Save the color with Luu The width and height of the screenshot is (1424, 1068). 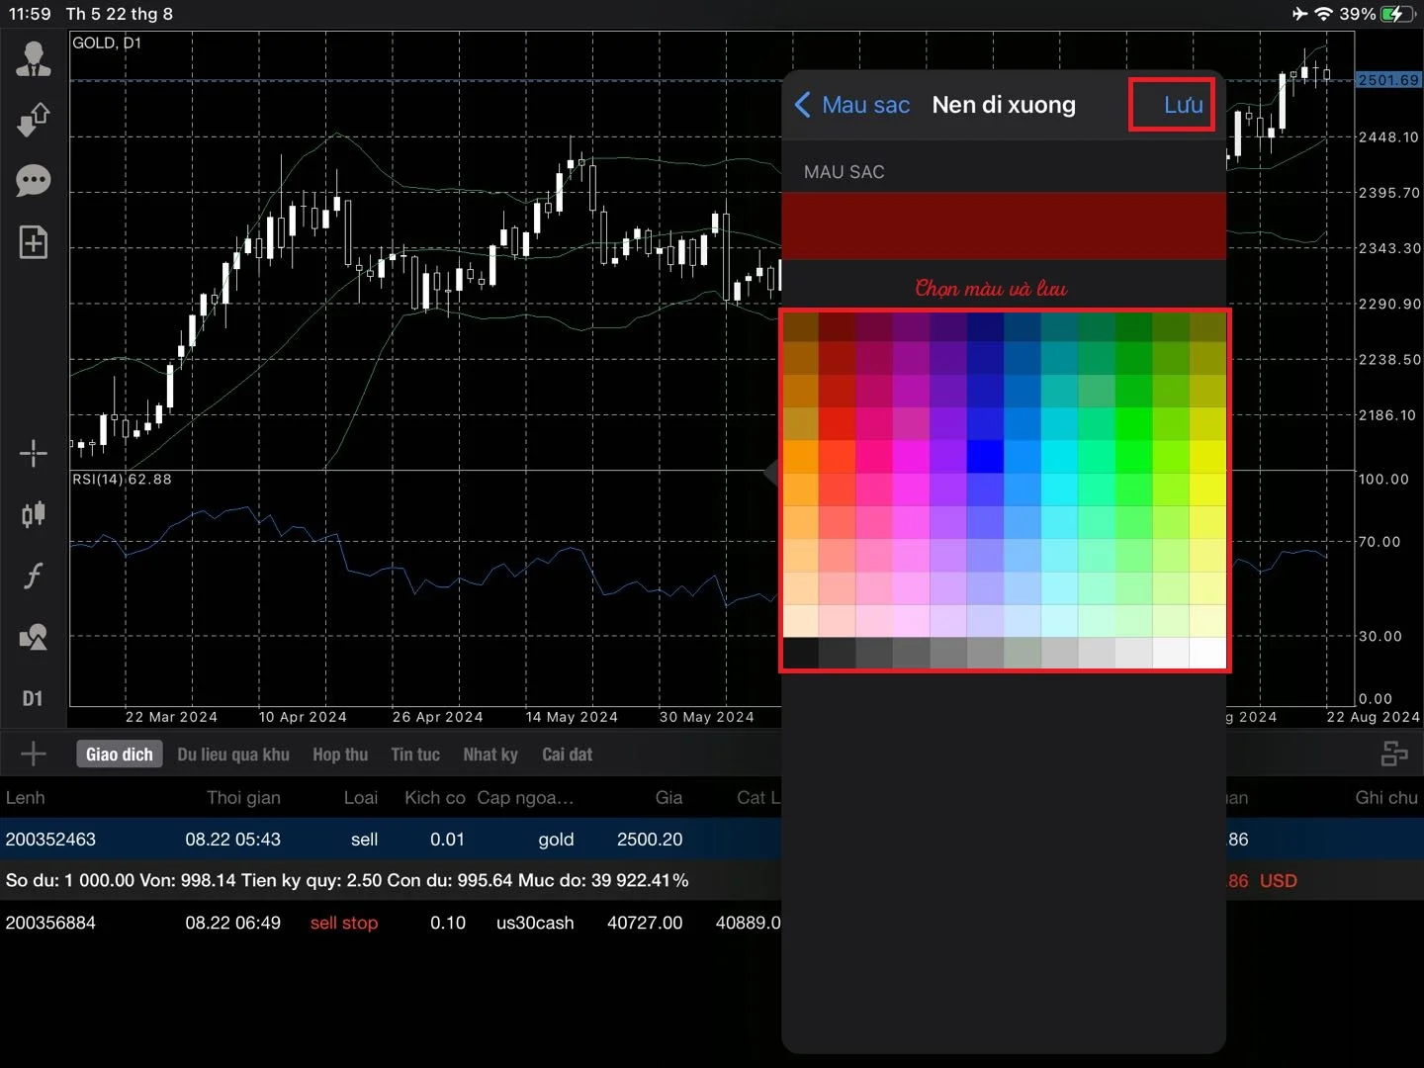[1183, 105]
